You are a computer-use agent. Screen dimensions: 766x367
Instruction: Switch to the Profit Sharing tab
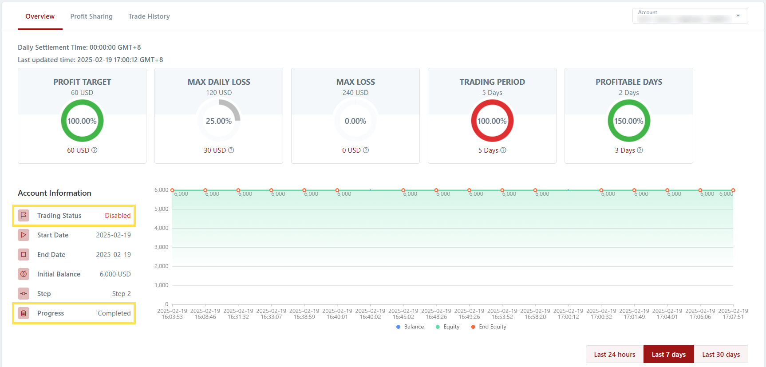click(x=91, y=16)
